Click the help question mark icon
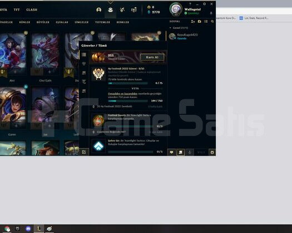The image size is (292, 233). click(x=190, y=4)
